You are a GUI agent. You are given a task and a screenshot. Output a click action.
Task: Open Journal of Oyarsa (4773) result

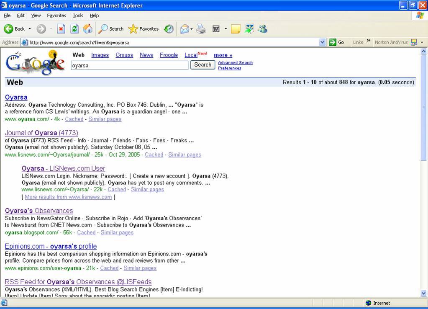[41, 133]
